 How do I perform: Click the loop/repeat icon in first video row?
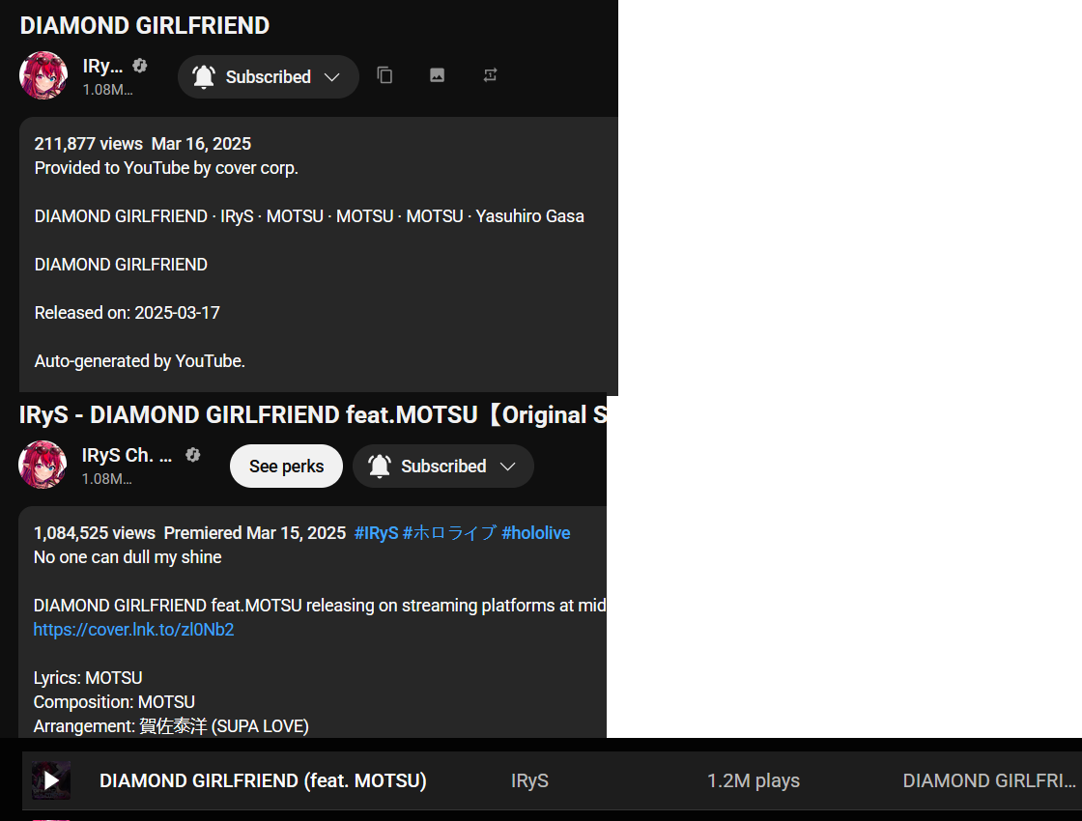point(490,75)
